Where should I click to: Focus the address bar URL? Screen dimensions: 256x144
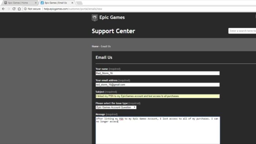tap(73, 9)
